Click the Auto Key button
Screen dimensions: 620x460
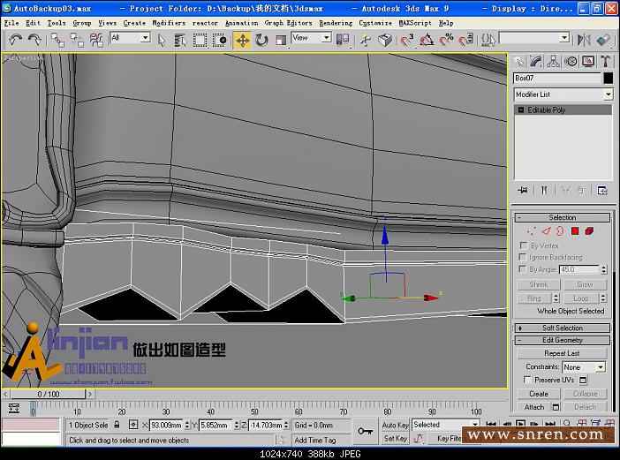(x=395, y=425)
